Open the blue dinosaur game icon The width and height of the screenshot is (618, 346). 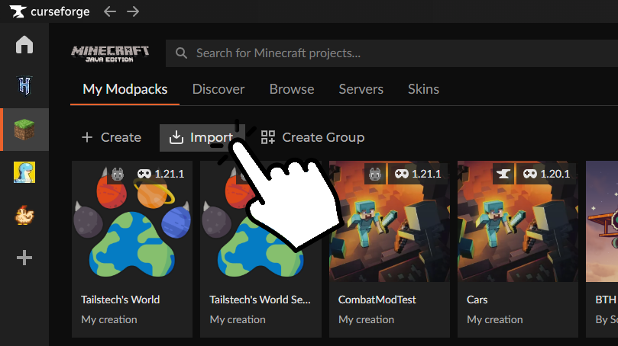point(24,172)
